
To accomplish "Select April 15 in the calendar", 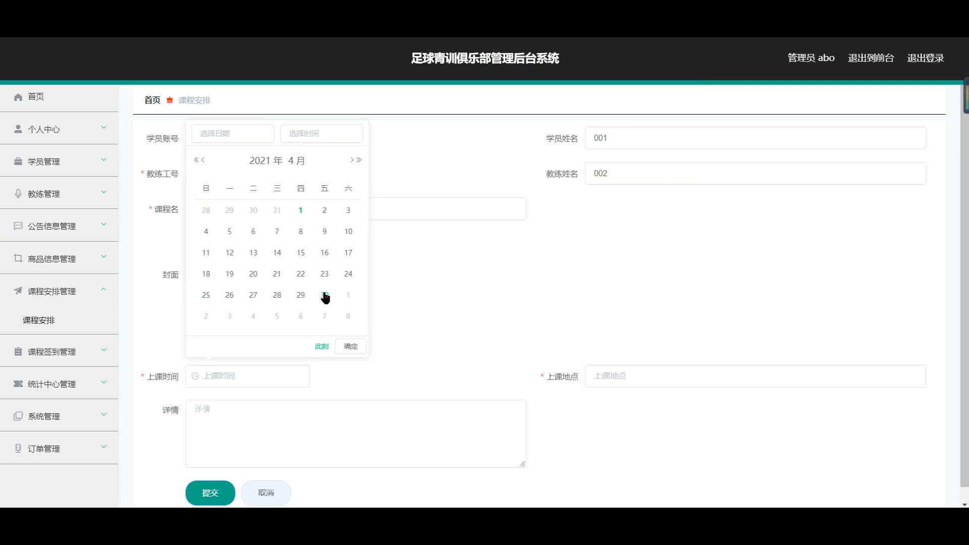I will click(x=301, y=253).
